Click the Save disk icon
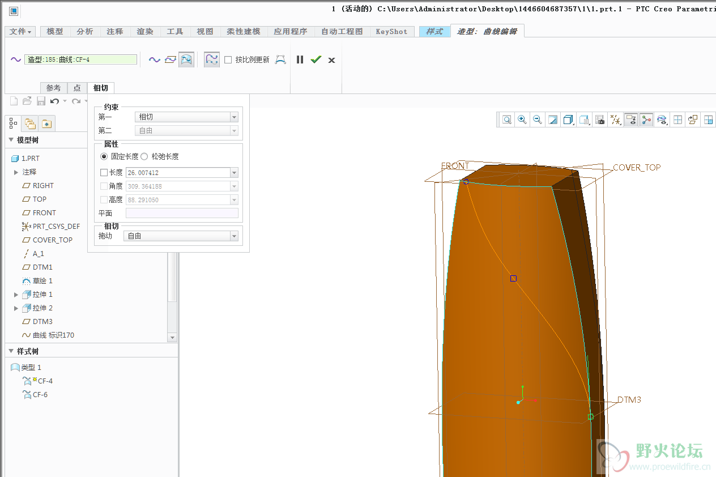 [41, 101]
